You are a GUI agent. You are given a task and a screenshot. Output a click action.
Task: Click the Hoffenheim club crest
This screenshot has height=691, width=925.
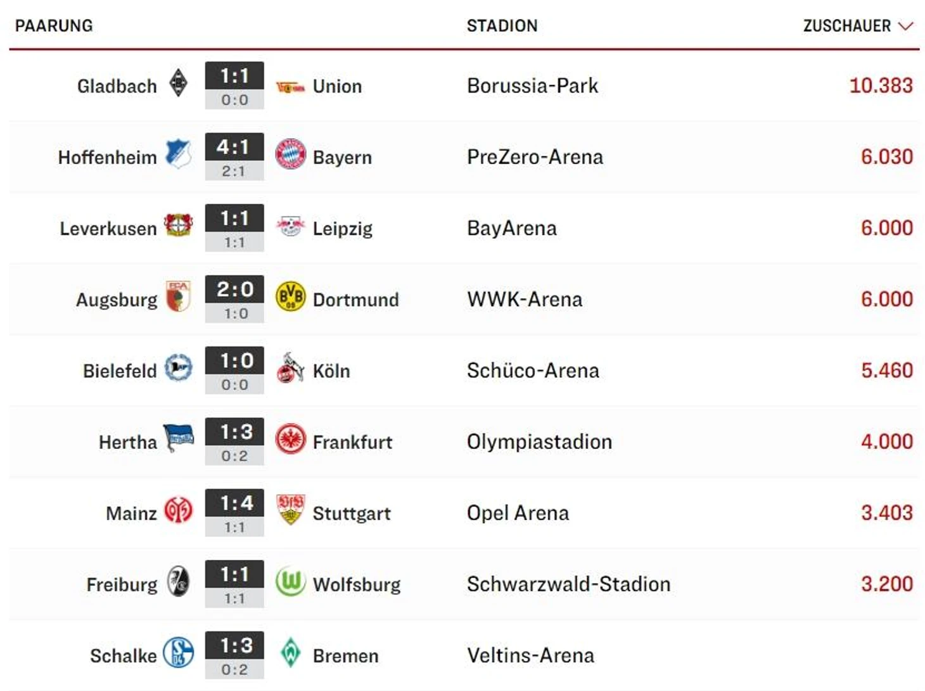click(x=179, y=155)
